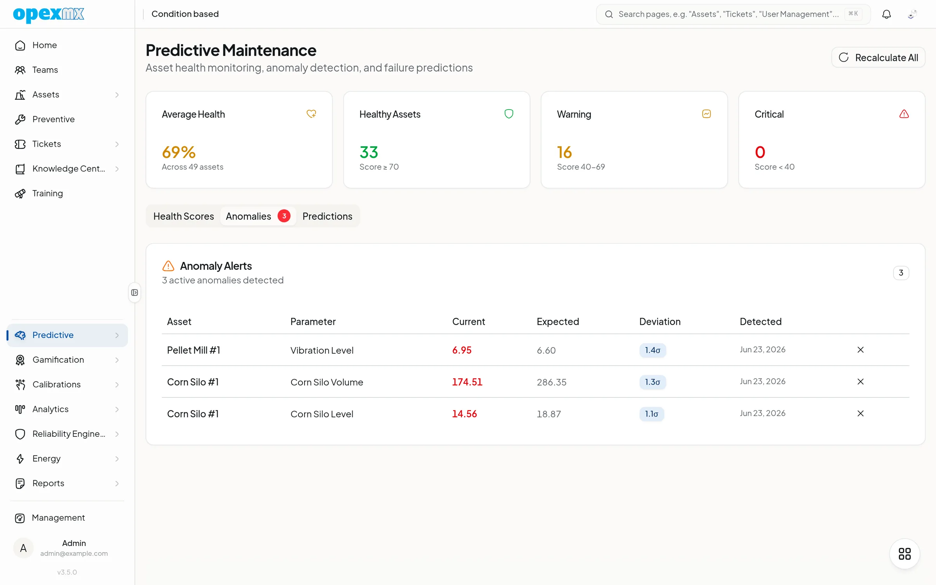936x585 pixels.
Task: Click the Anomaly Alerts warning triangle icon
Action: coord(168,266)
